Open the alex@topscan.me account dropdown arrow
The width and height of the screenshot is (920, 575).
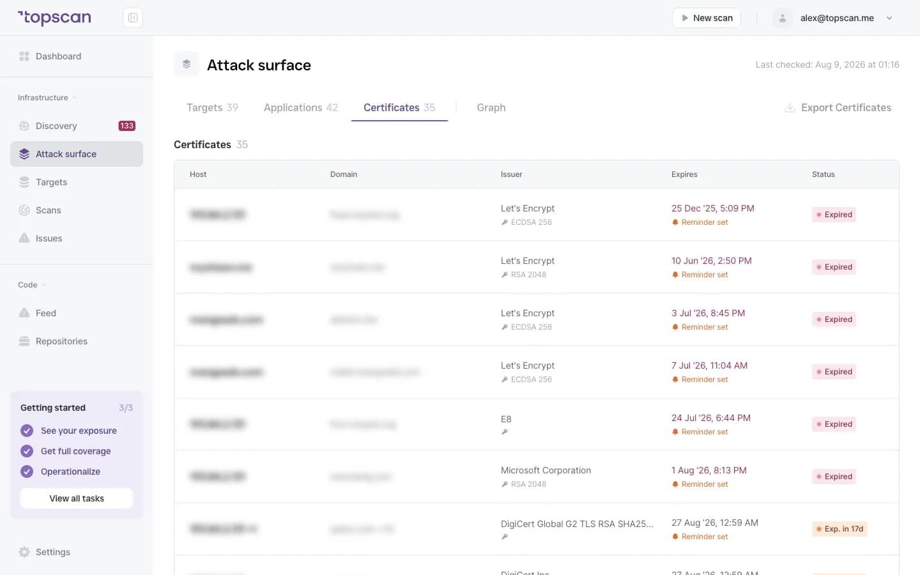(889, 18)
